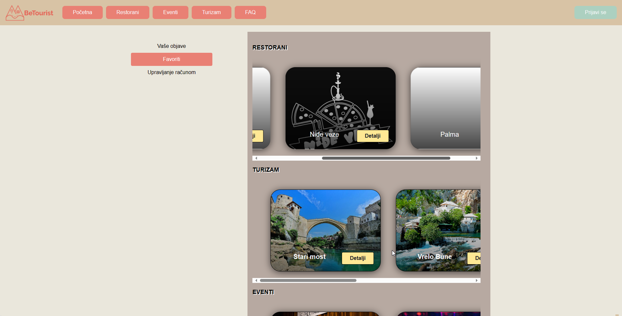Open the Eventi nav button
Viewport: 622px width, 316px height.
170,12
